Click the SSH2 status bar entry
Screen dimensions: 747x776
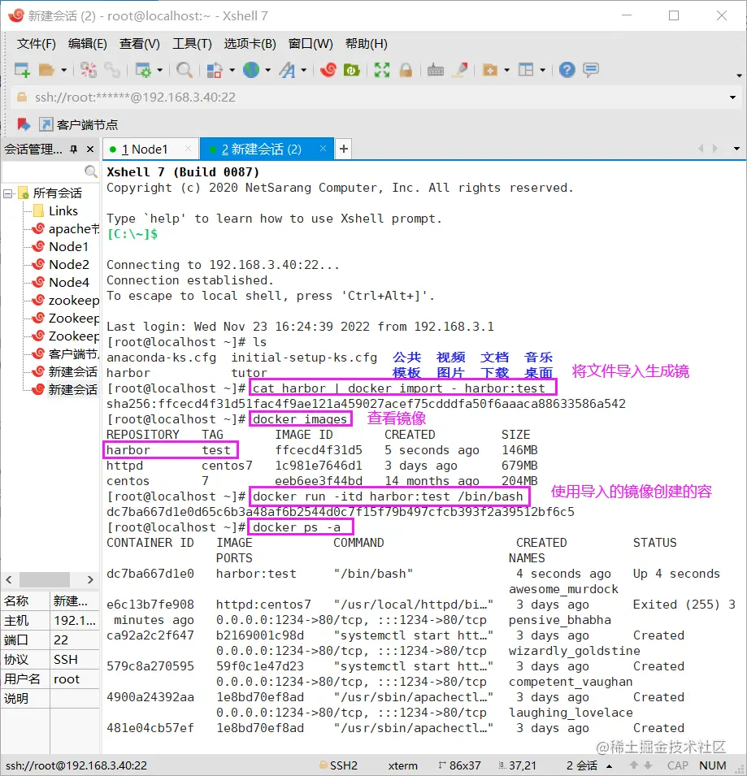[339, 765]
